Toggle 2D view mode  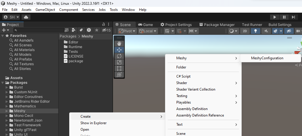(x=245, y=31)
